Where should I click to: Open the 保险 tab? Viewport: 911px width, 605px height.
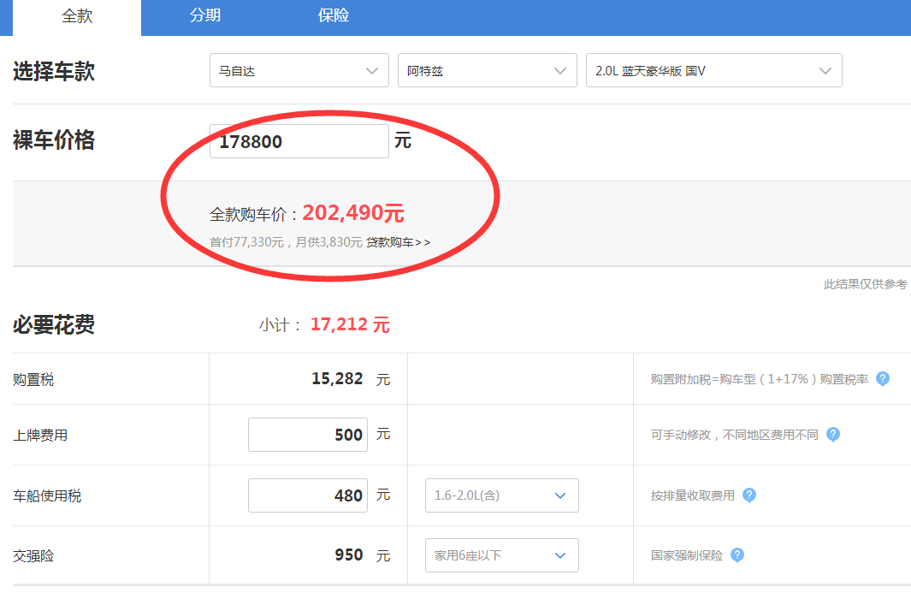pos(334,15)
